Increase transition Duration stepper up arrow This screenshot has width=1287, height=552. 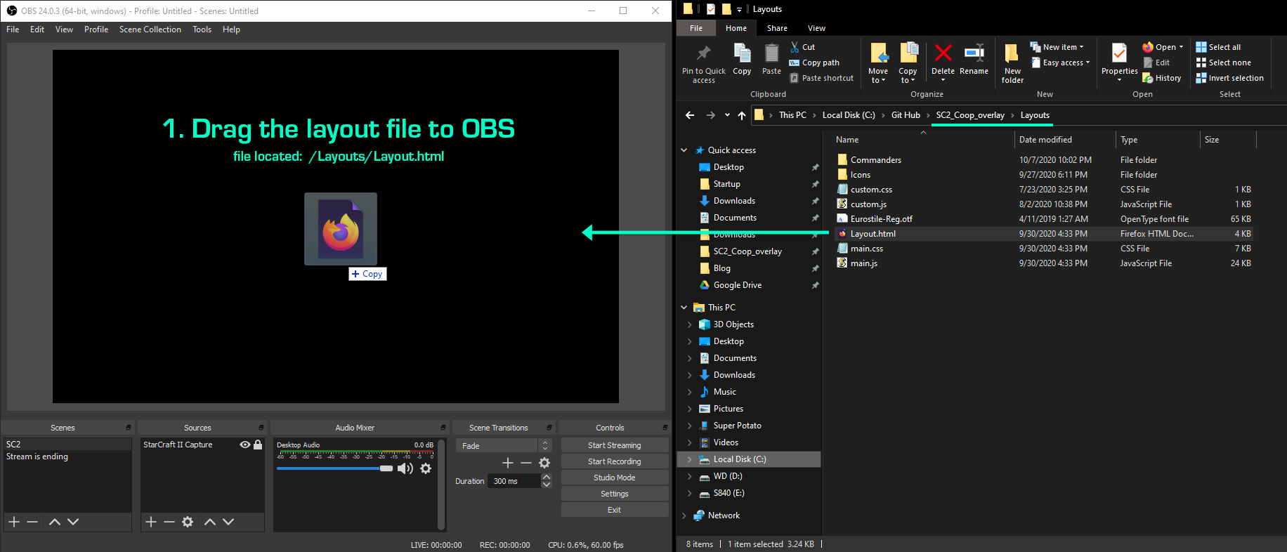pos(547,477)
